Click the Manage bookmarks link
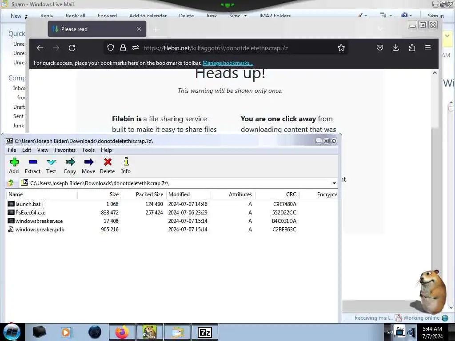 tap(228, 63)
